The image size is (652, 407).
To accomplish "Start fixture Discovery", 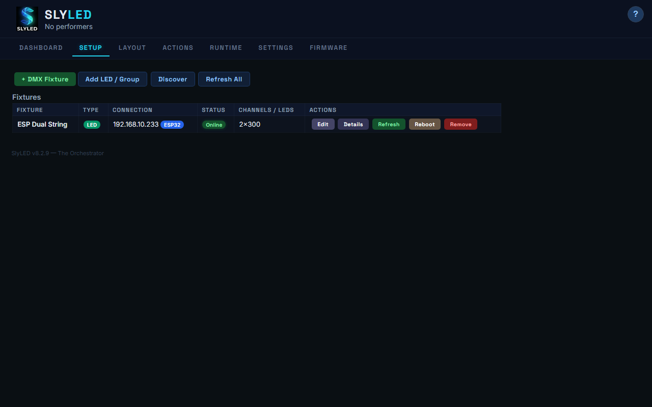I will [173, 79].
